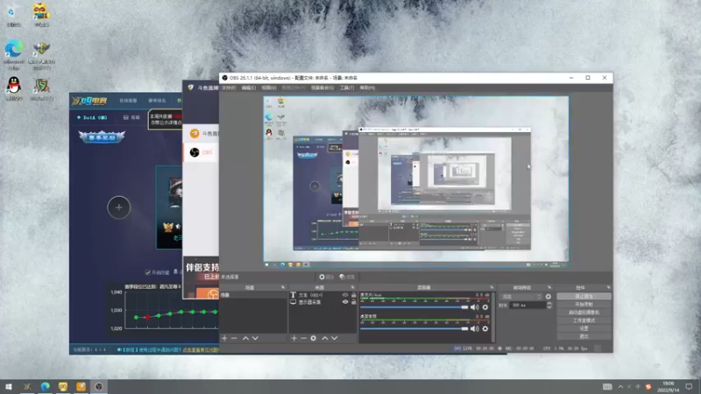This screenshot has height=394, width=701.
Task: Open settings gear for 桌面音频 track
Action: 485,329
